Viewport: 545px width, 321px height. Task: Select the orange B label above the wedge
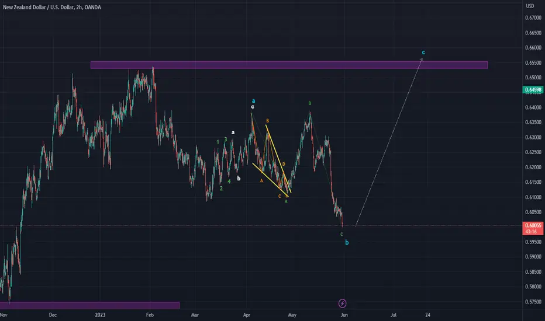coord(268,121)
